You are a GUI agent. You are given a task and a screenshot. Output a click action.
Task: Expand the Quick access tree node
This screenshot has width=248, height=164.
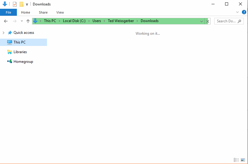tap(4, 33)
